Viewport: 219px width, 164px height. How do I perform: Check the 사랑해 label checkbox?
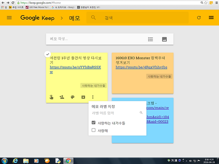pos(94,130)
